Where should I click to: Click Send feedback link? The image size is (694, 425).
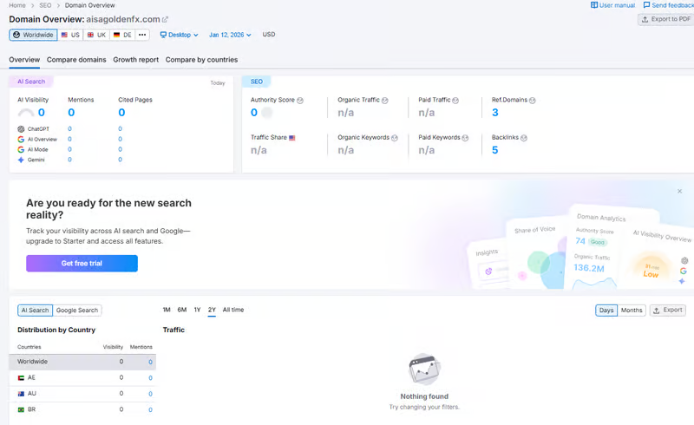(666, 5)
